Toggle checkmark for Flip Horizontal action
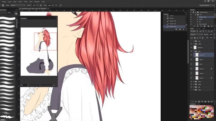This screenshot has height=121, width=216. pos(191,24)
